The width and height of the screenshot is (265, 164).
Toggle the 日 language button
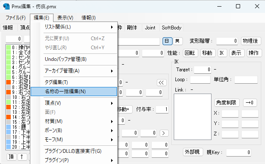[x=167, y=41]
